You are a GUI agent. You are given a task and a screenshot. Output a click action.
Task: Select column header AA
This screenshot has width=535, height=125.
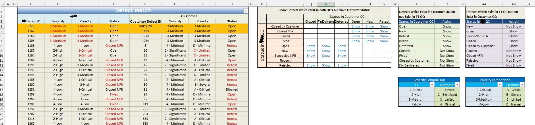click(484, 4)
